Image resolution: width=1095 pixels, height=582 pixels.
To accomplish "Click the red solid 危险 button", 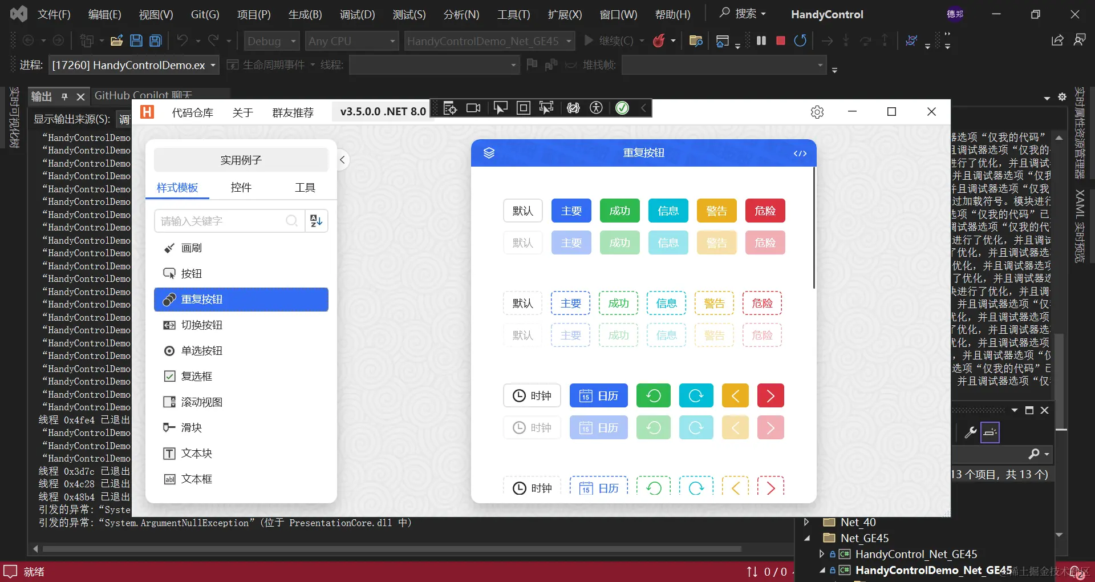I will point(765,211).
